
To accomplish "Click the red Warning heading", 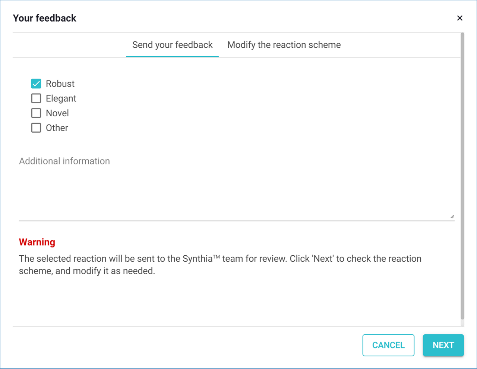I will [x=37, y=242].
